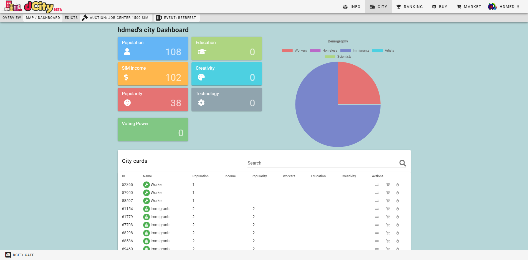
Task: Focus the City cards Search field
Action: [322, 163]
